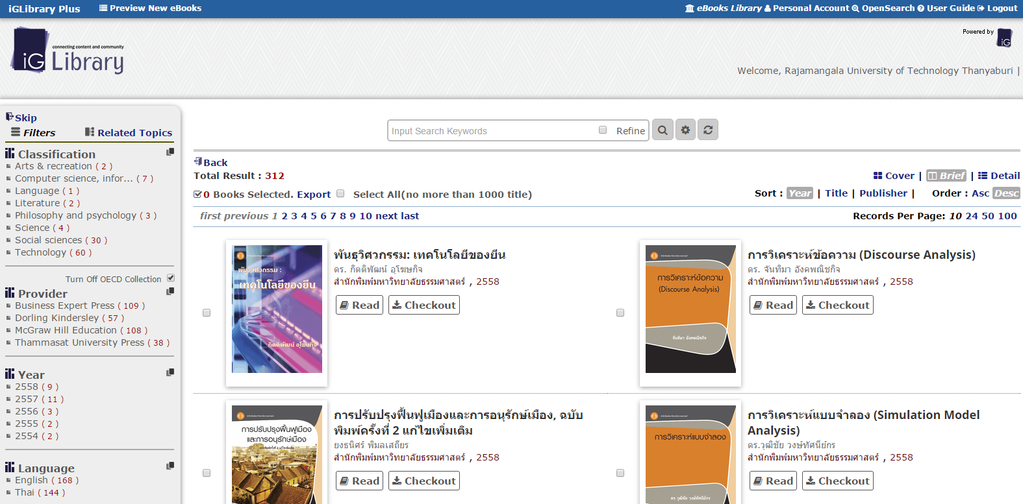Filter by Computer science classification
The image size is (1023, 504).
click(84, 178)
